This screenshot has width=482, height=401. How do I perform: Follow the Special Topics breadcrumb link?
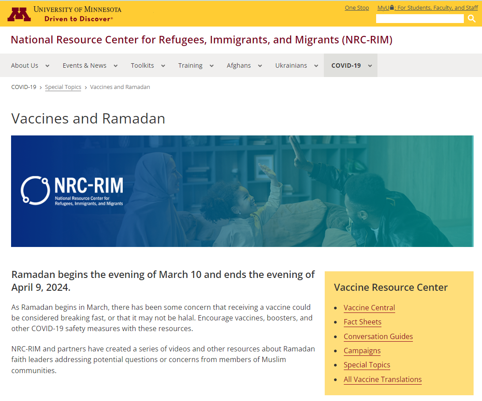63,87
